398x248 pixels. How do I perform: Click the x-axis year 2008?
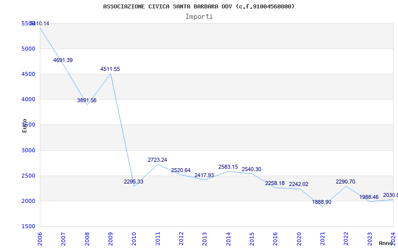click(x=87, y=239)
